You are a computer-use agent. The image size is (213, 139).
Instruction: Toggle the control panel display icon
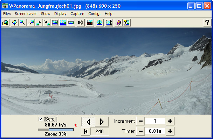click(55, 23)
